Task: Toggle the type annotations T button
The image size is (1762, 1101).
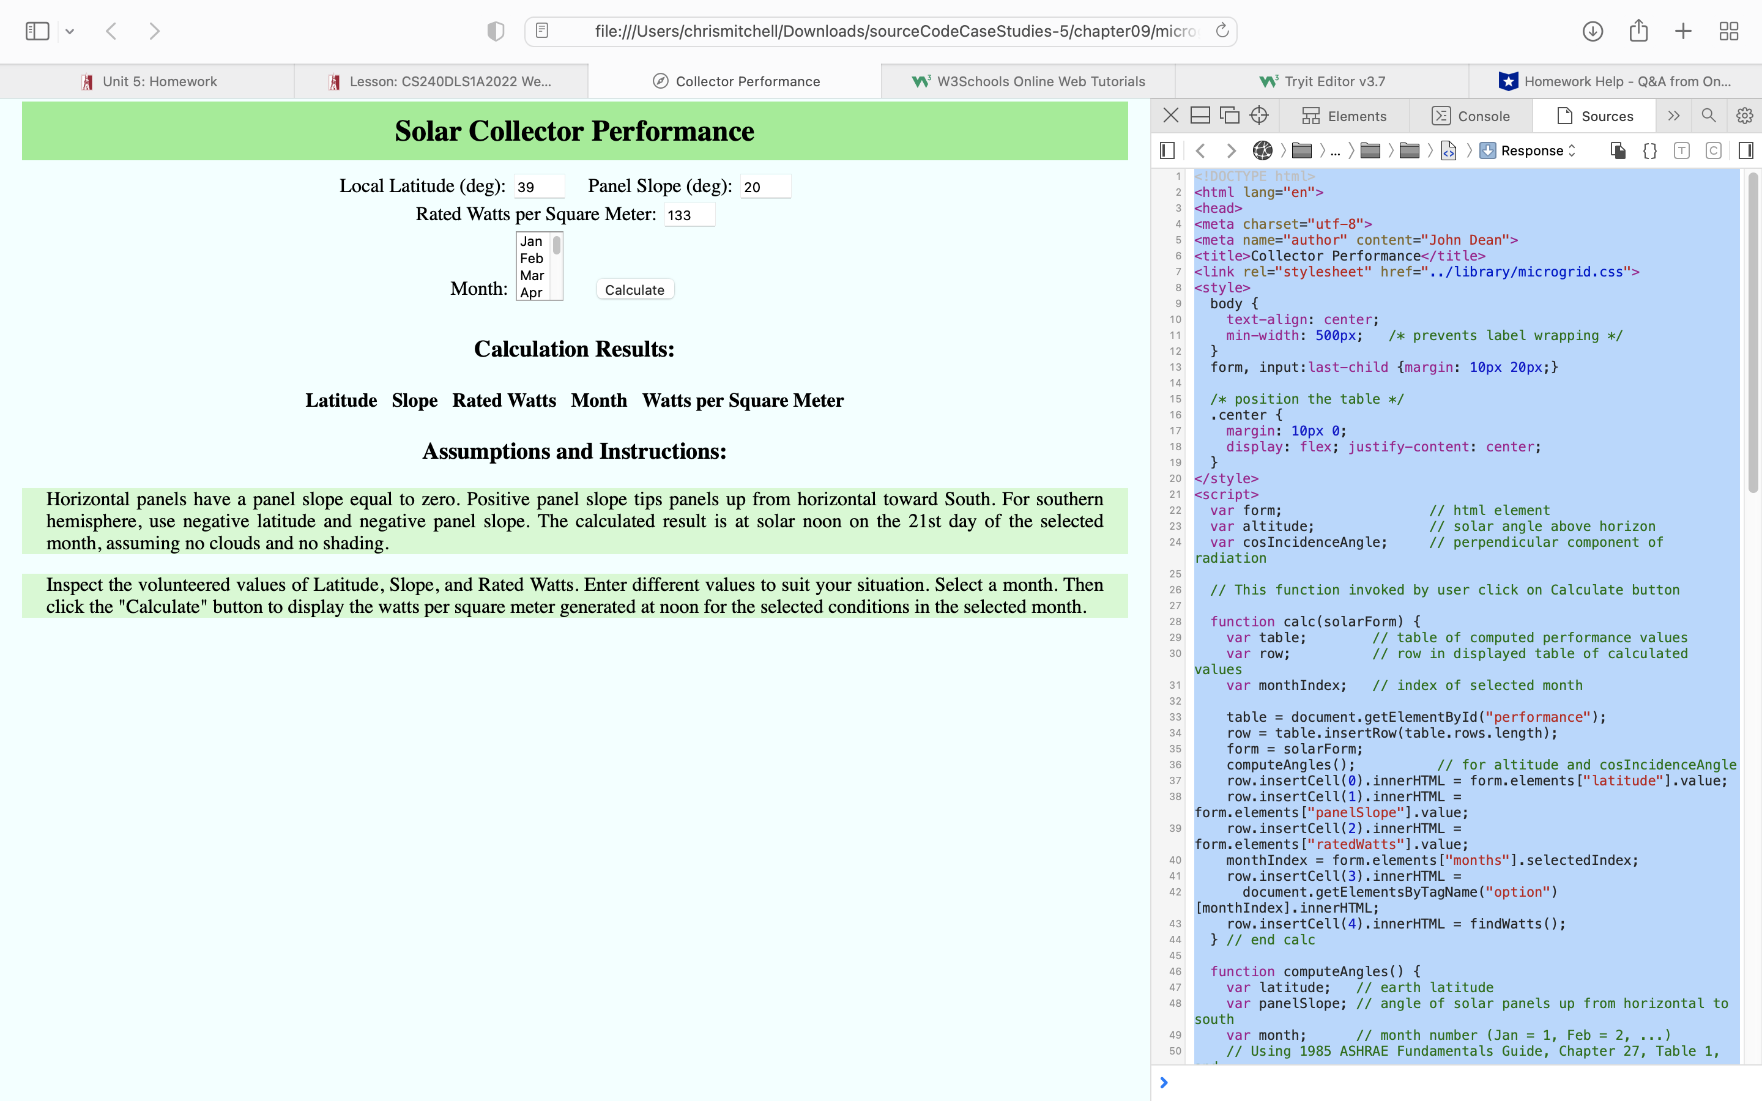Action: [1681, 150]
